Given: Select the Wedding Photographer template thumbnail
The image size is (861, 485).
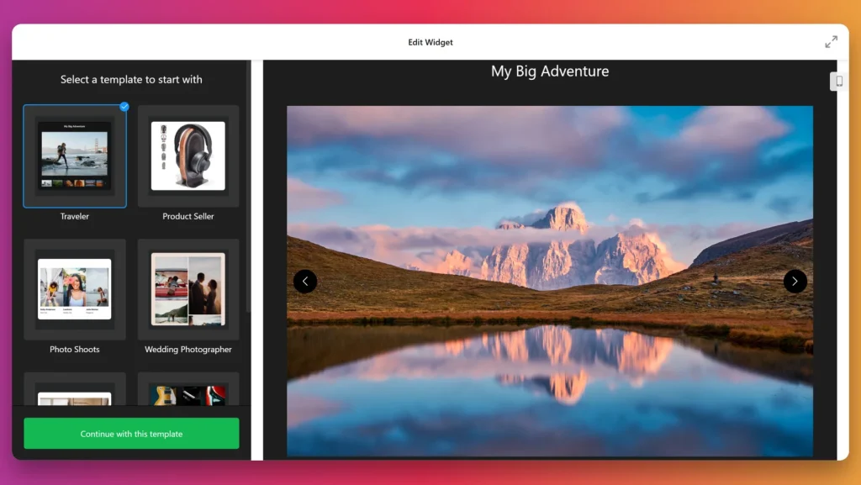Looking at the screenshot, I should [x=188, y=289].
